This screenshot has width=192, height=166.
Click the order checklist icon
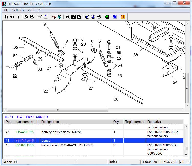[x=46, y=17]
